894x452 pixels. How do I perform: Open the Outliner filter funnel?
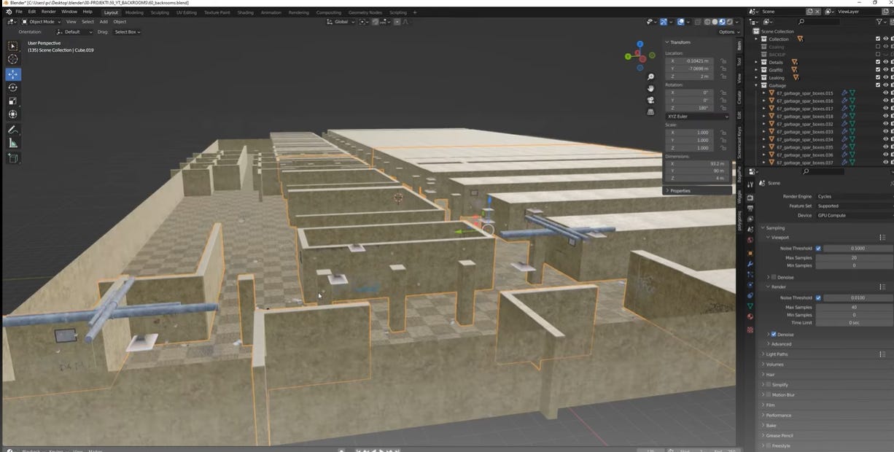coord(879,22)
